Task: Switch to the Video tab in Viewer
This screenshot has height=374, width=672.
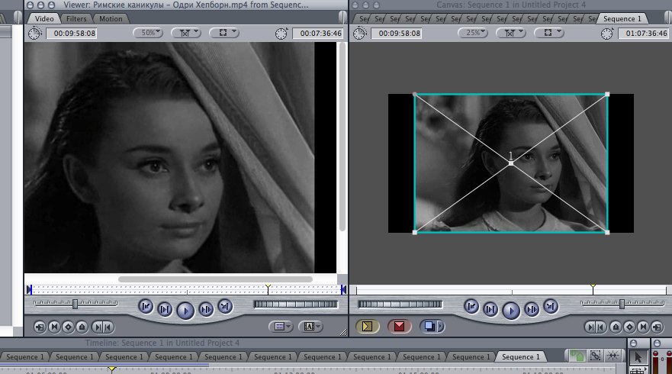Action: coord(44,18)
